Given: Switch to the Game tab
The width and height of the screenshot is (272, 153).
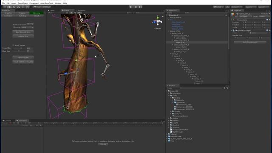Looking at the screenshot, I should coord(51,11).
